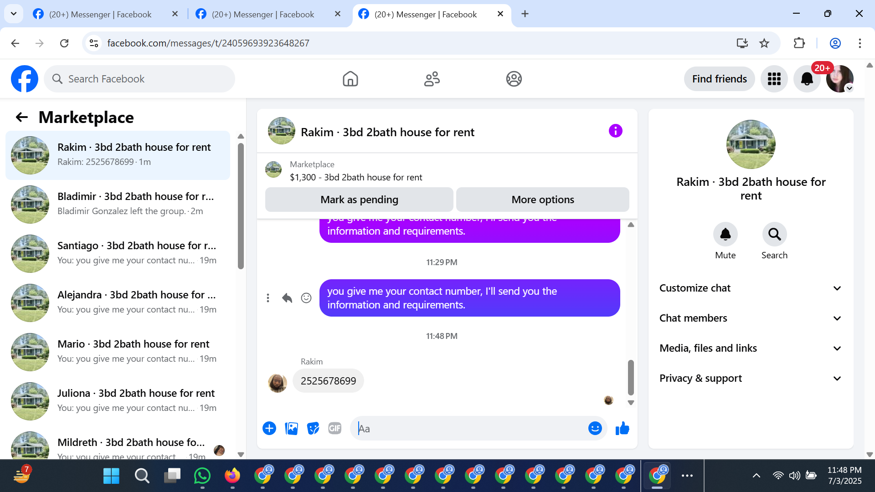Toggle conversation info panel purple icon
Image resolution: width=875 pixels, height=492 pixels.
[615, 131]
